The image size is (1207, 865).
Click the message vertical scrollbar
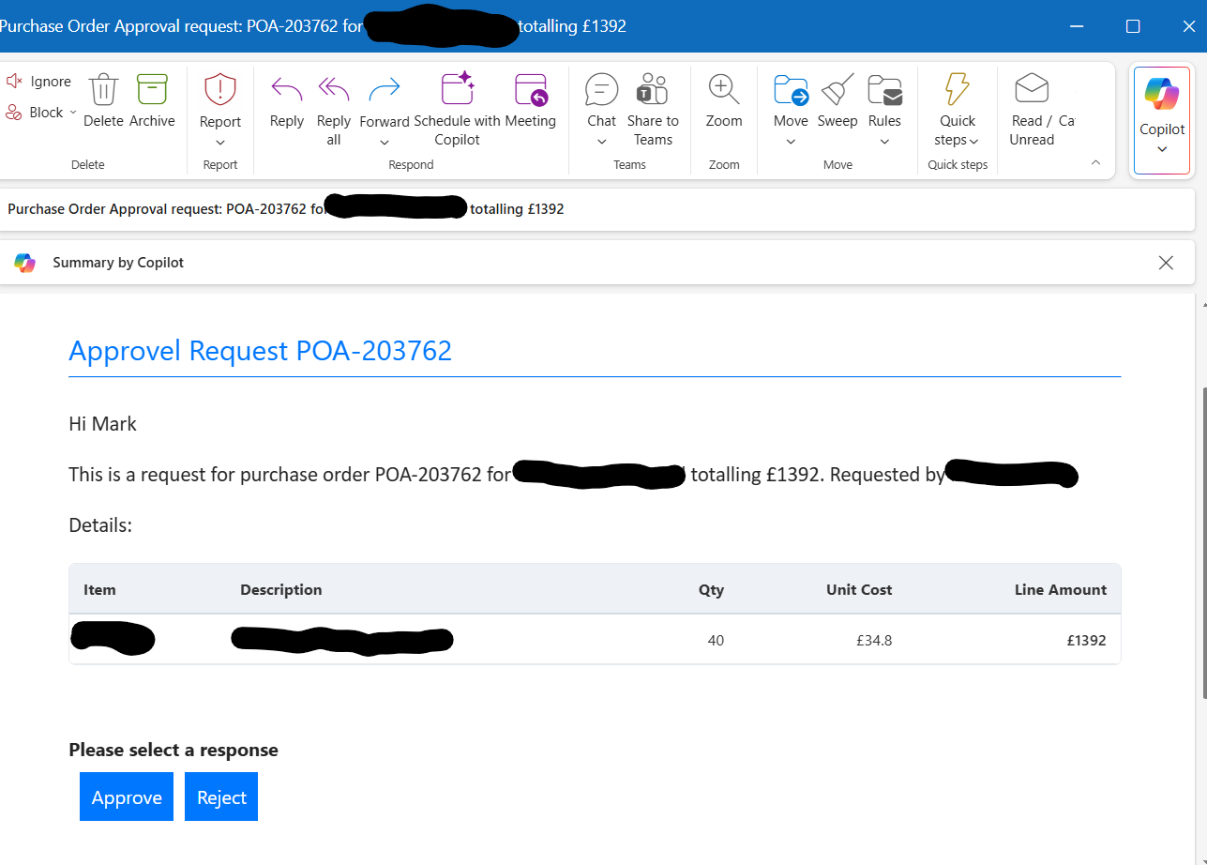(1202, 542)
